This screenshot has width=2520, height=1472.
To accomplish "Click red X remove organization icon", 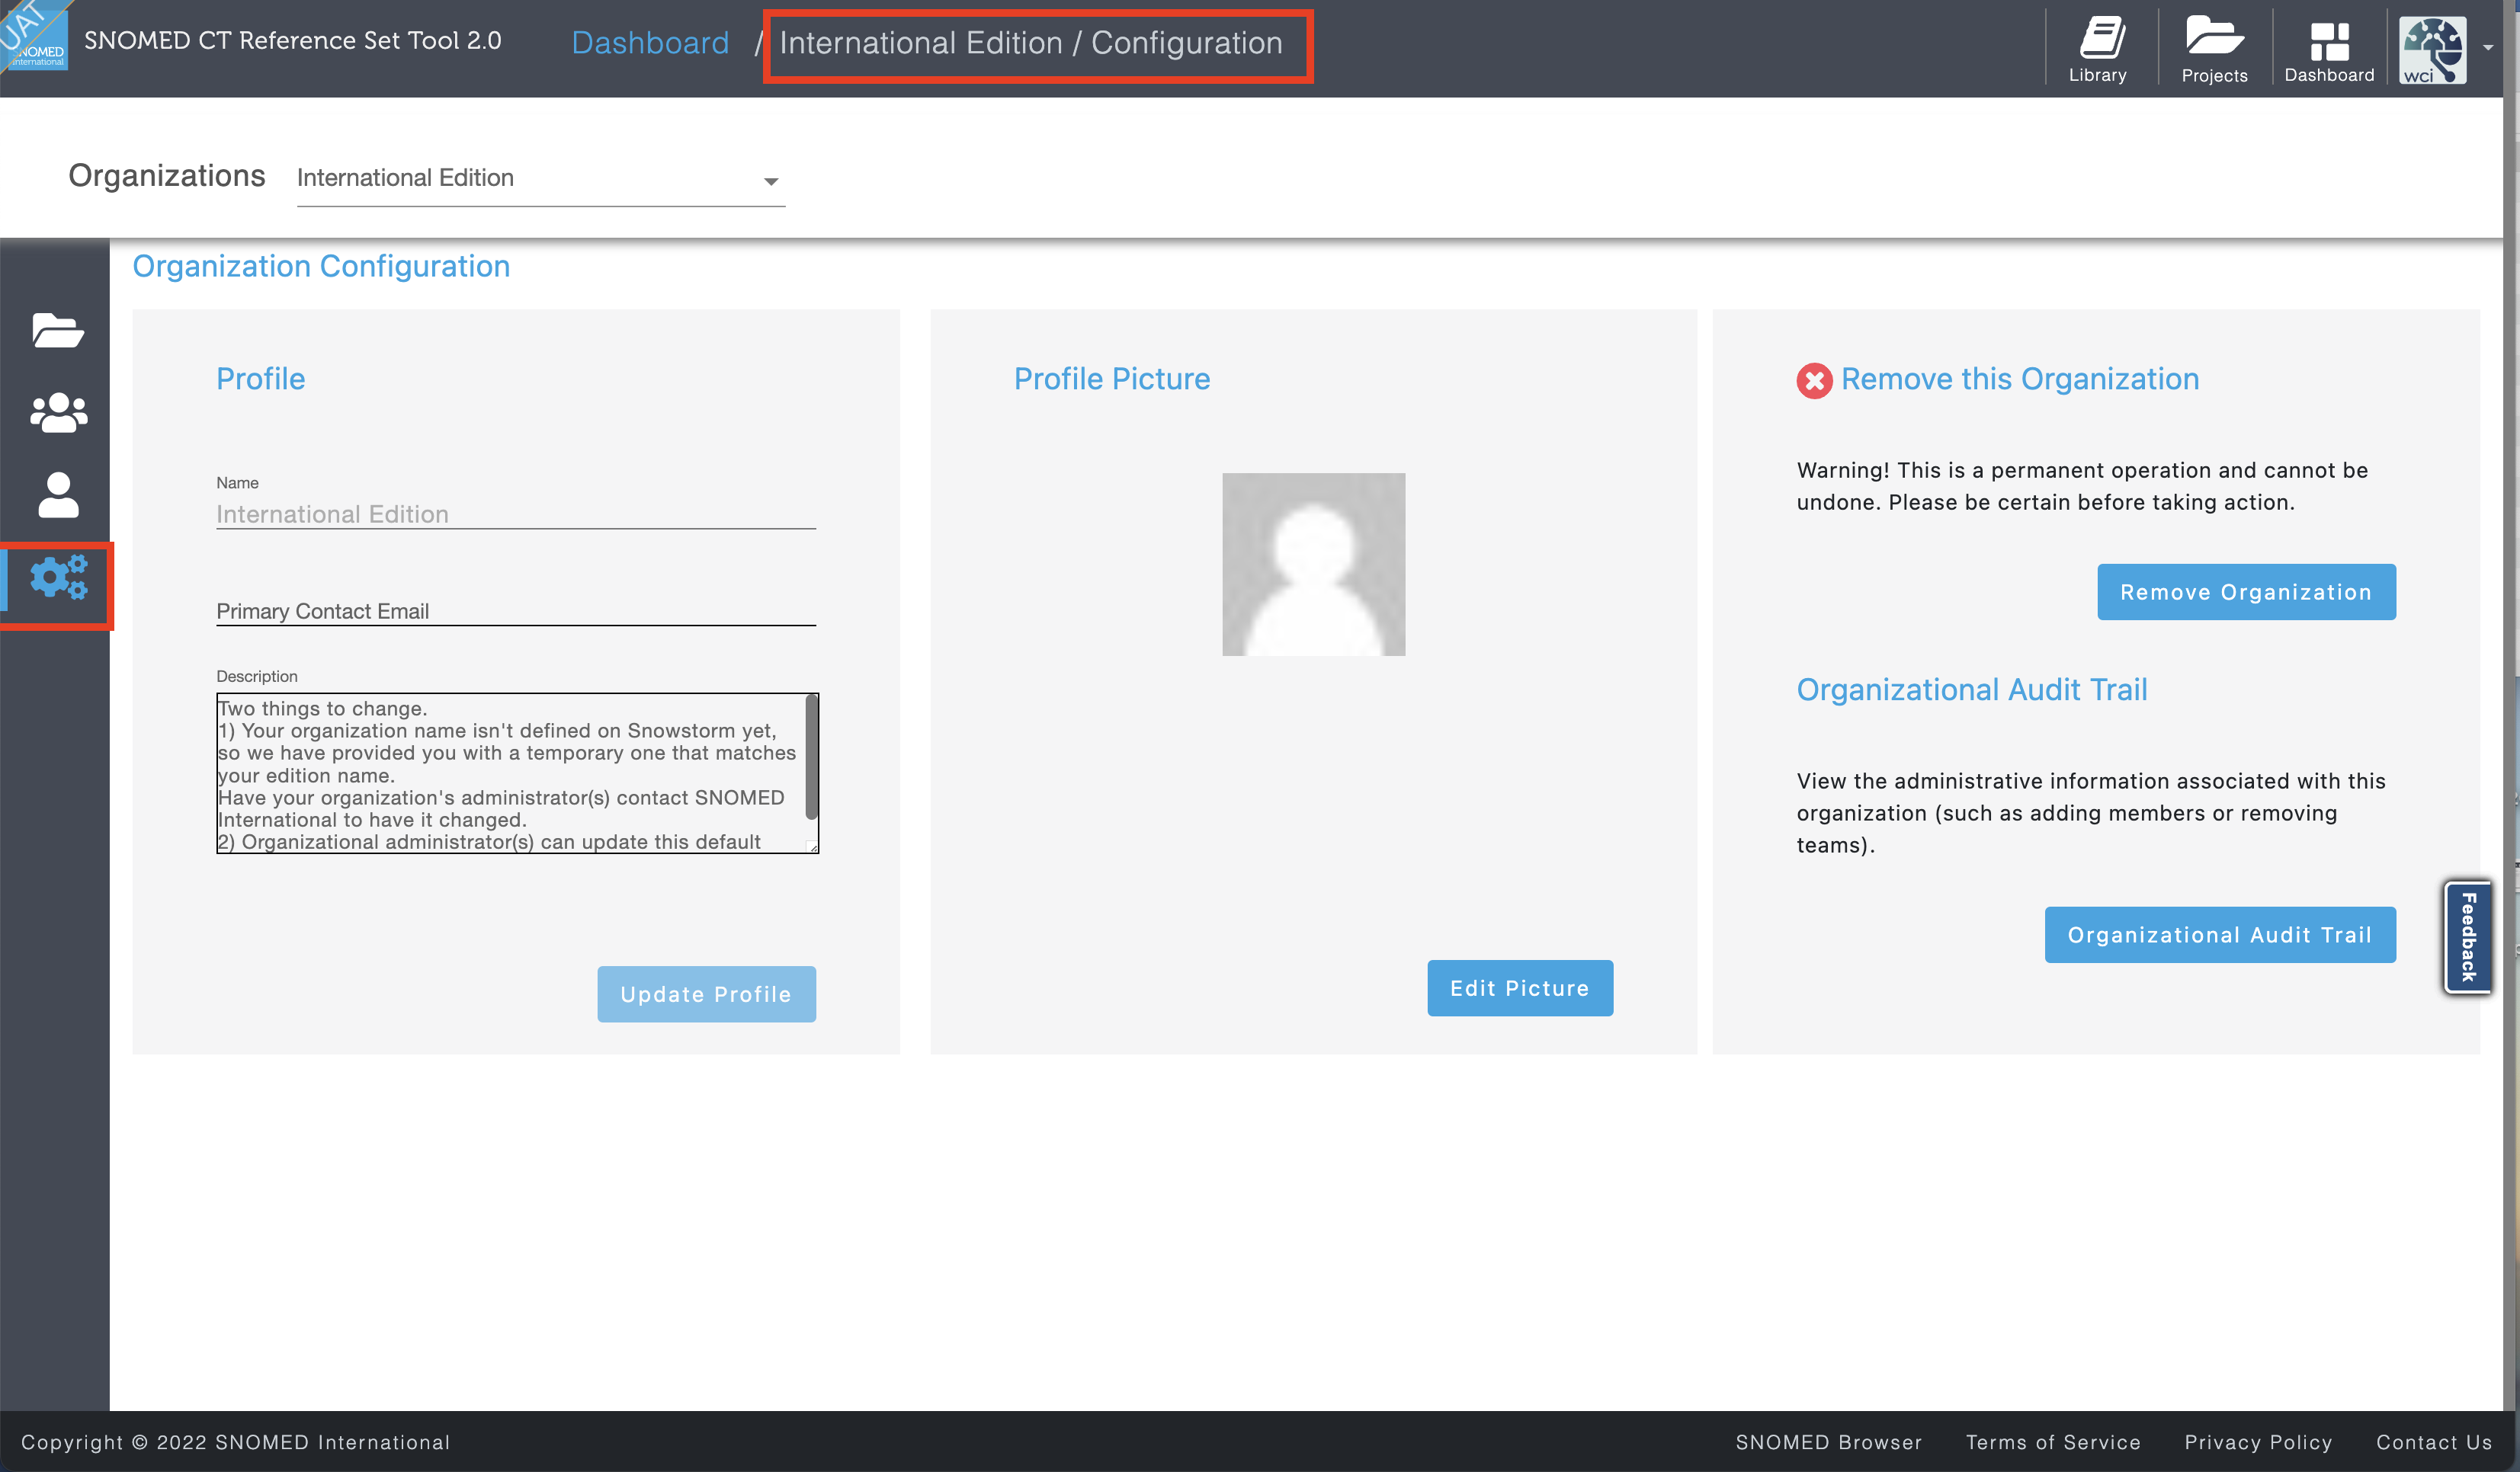I will click(x=1814, y=381).
